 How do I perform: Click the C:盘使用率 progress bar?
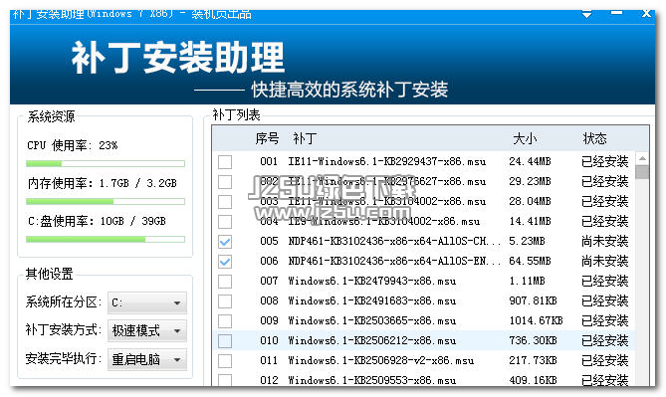pyautogui.click(x=106, y=240)
